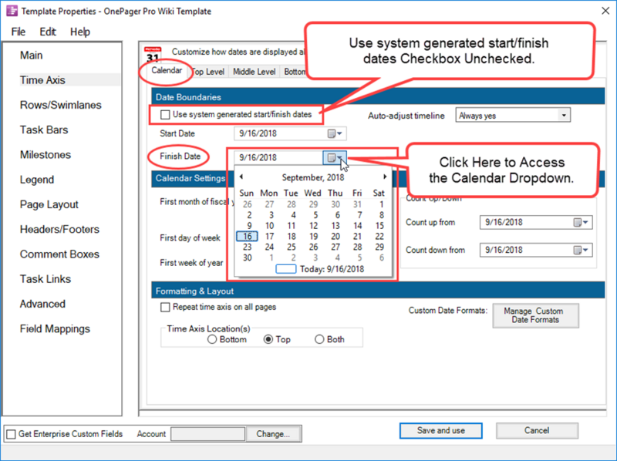The image size is (617, 461).
Task: Open Legend settings page
Action: (36, 180)
